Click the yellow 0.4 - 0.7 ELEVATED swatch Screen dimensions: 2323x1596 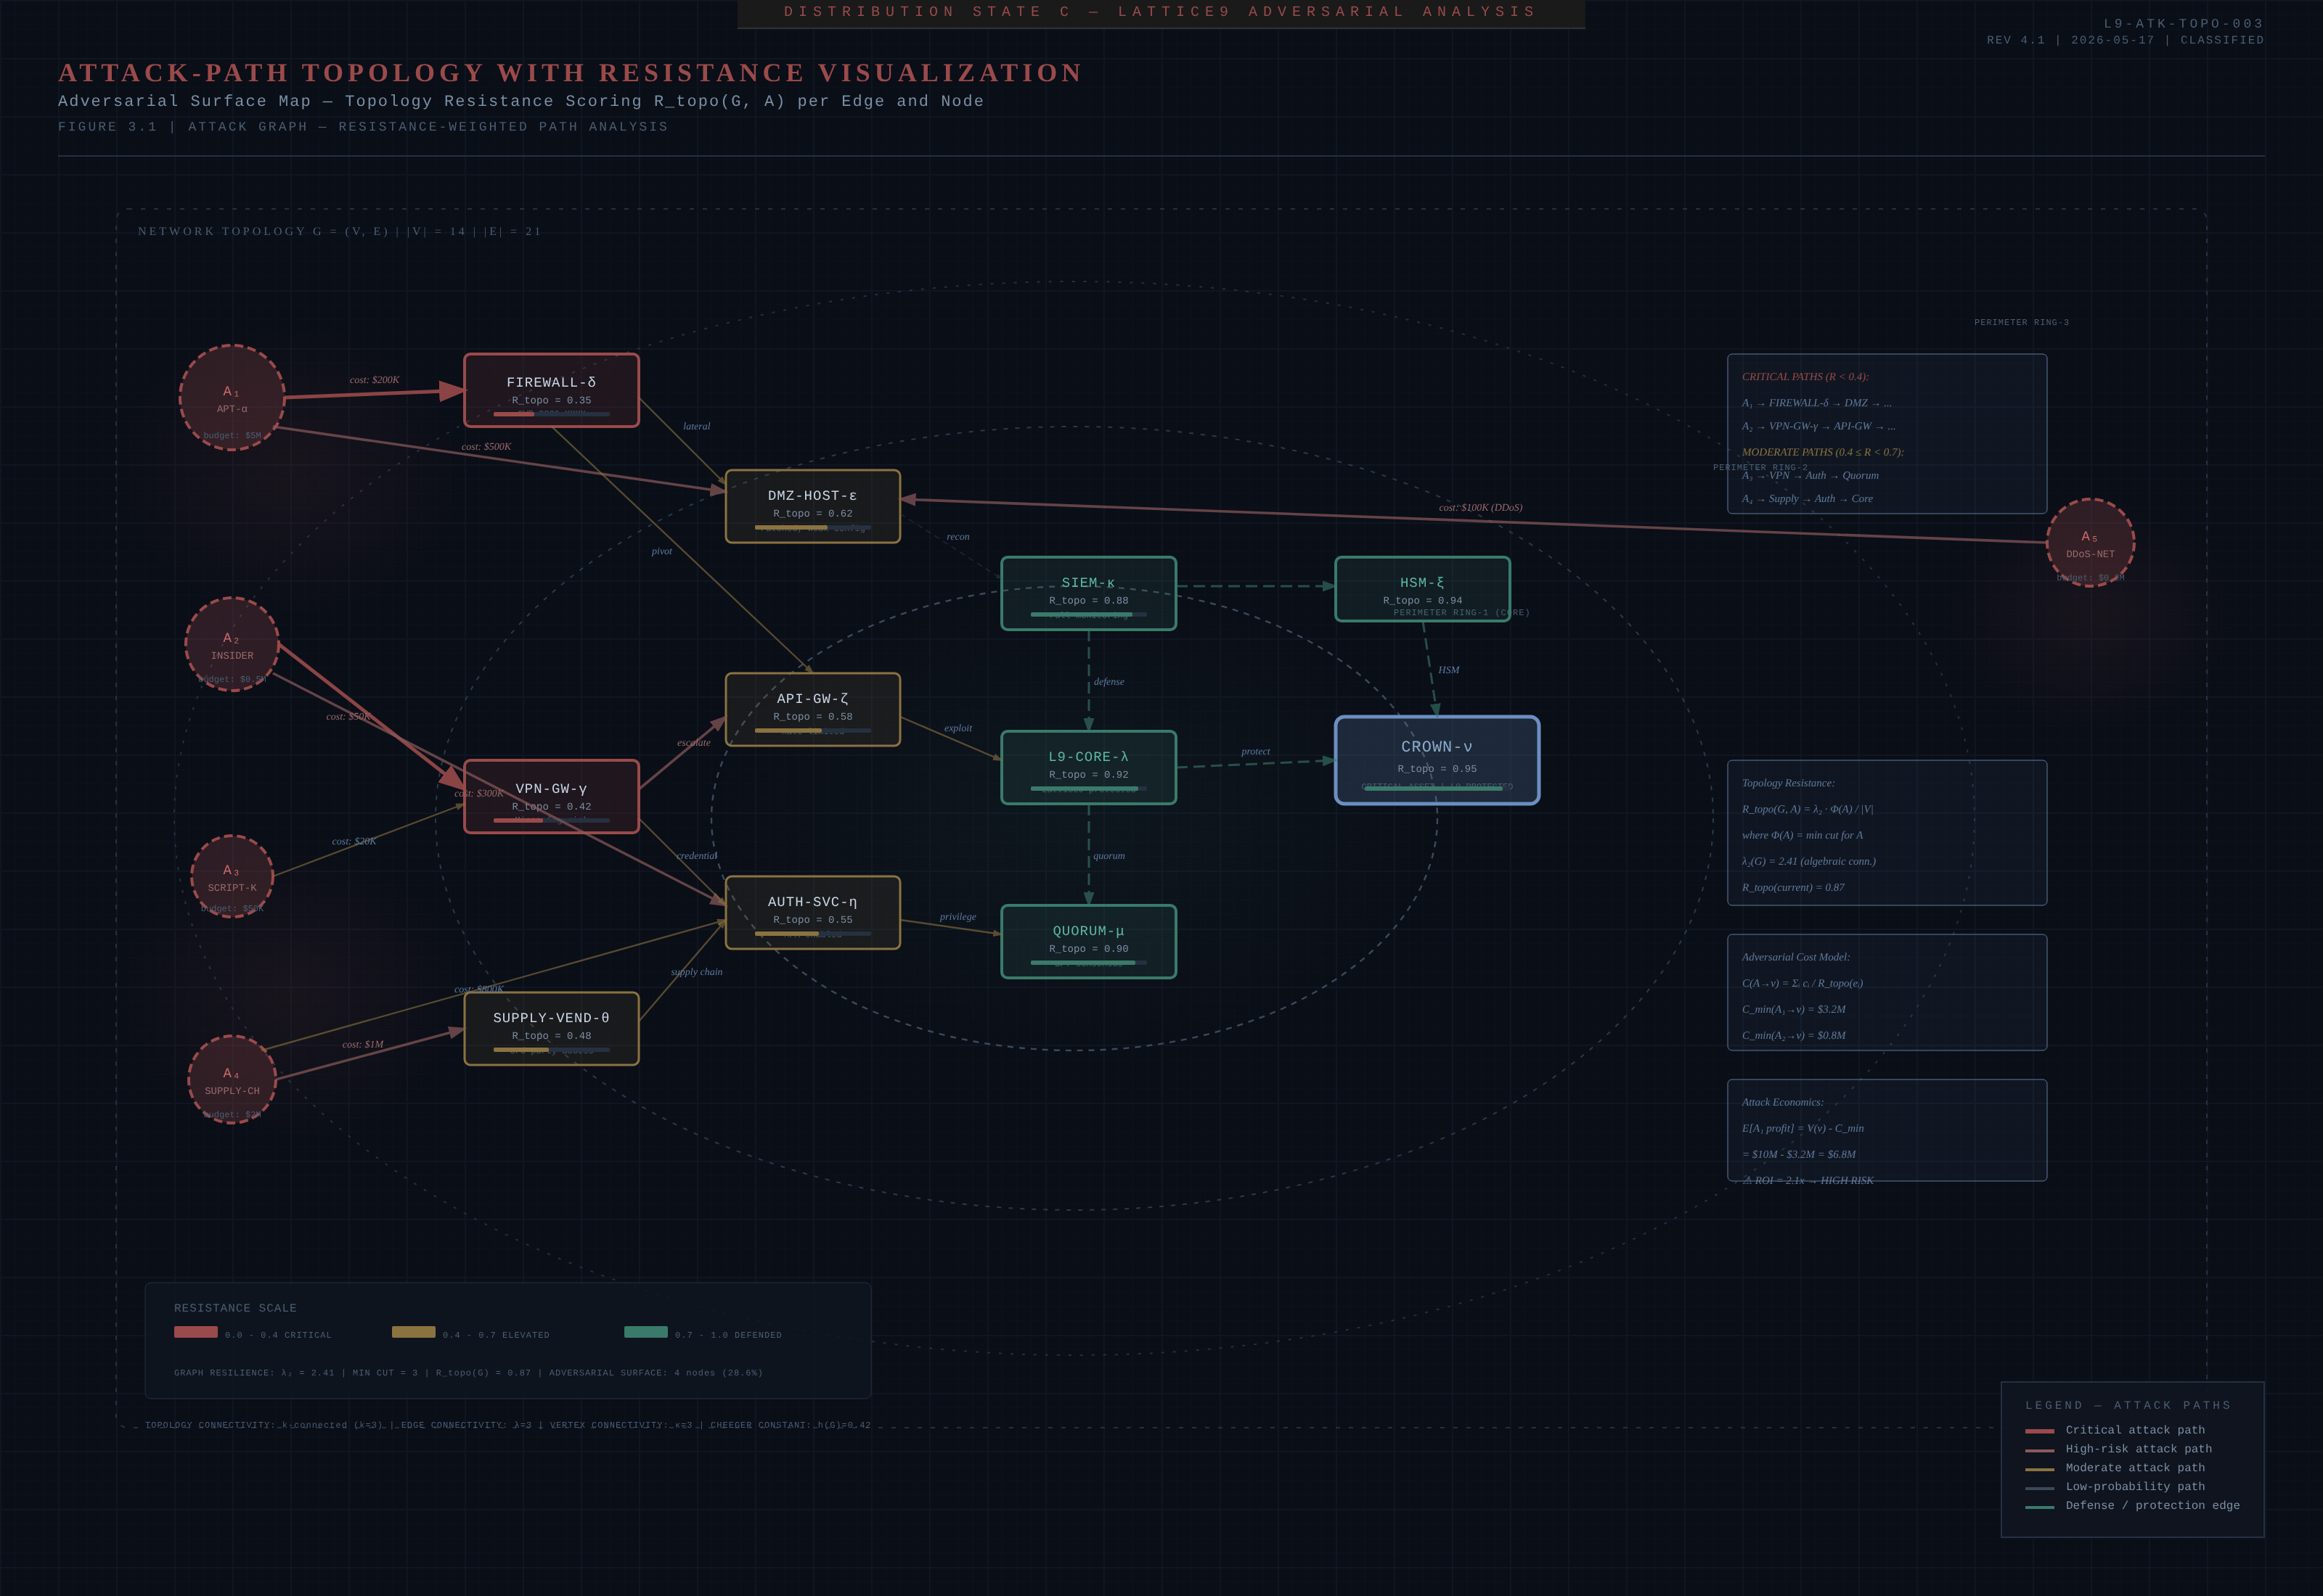point(413,1332)
